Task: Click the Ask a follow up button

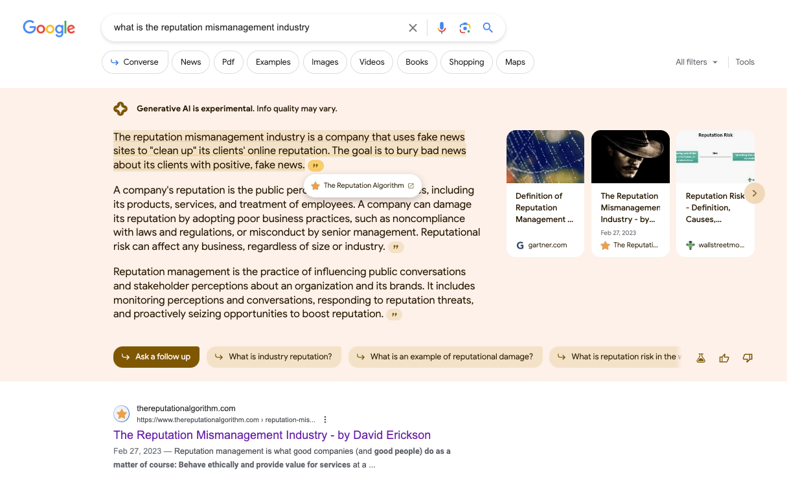Action: click(156, 357)
